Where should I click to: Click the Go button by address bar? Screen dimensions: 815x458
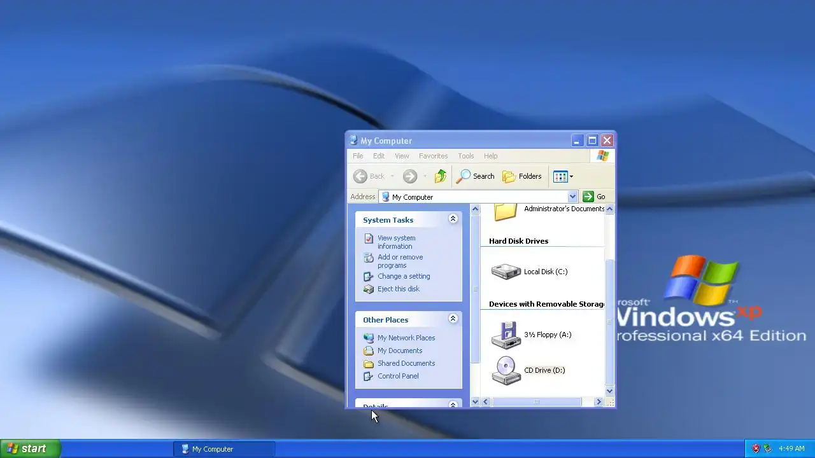pyautogui.click(x=594, y=197)
